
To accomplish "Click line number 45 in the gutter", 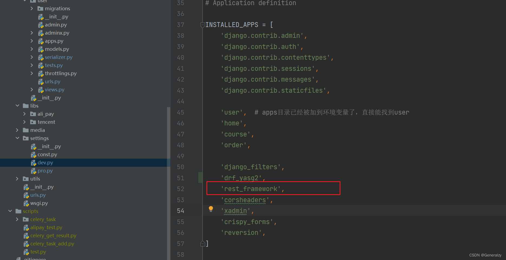I will pos(181,112).
